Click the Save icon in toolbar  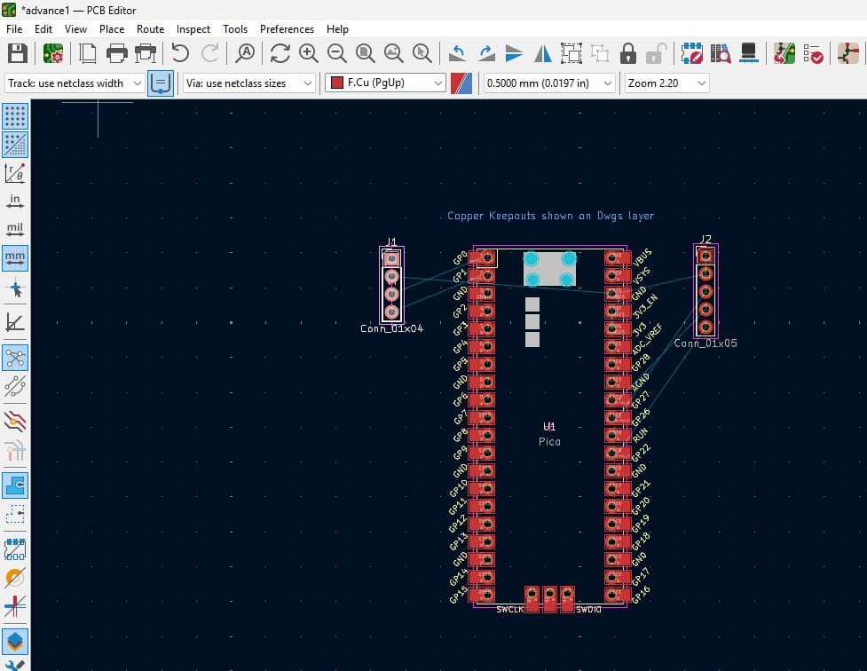tap(17, 53)
